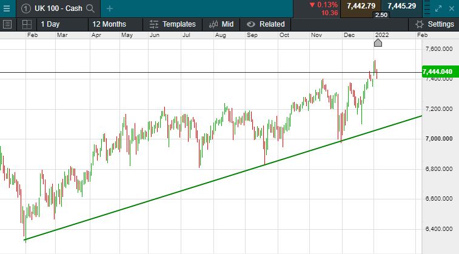This screenshot has height=254, width=459.
Task: Open the chart layout grid icon
Action: [x=27, y=24]
